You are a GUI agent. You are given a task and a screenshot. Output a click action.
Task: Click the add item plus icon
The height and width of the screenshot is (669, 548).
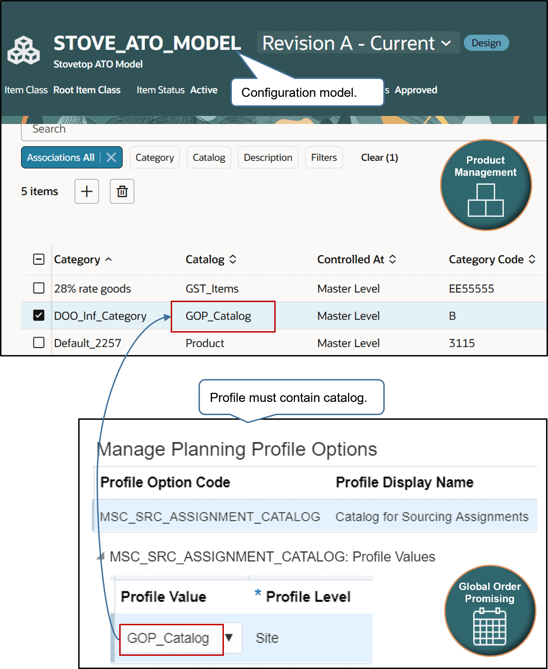click(x=86, y=191)
